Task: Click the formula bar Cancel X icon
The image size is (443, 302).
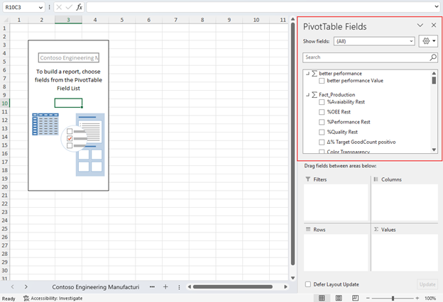Action: pyautogui.click(x=59, y=7)
